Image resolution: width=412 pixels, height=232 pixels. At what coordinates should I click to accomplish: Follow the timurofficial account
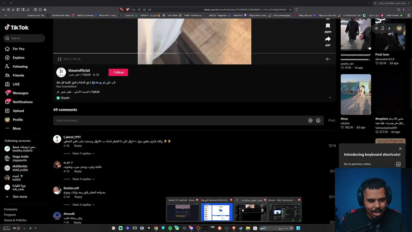[118, 72]
